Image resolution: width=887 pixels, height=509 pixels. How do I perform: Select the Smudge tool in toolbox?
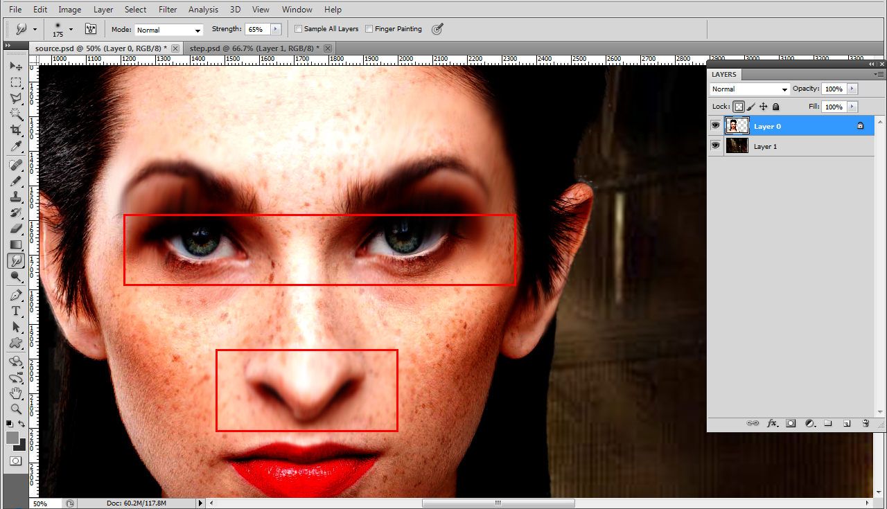click(16, 261)
